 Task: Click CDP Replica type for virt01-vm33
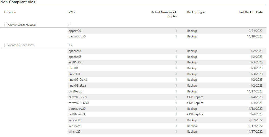point(195,114)
